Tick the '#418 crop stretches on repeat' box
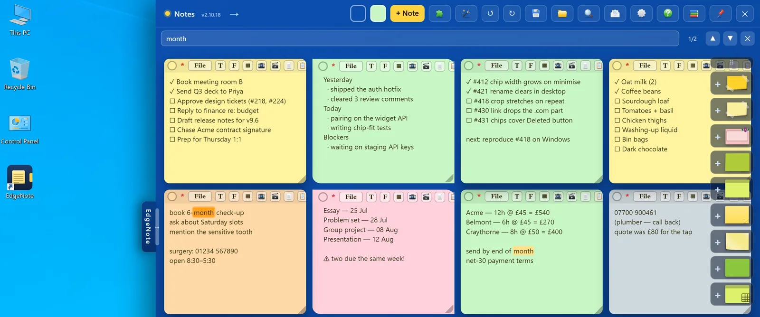This screenshot has height=317, width=760. tap(469, 101)
